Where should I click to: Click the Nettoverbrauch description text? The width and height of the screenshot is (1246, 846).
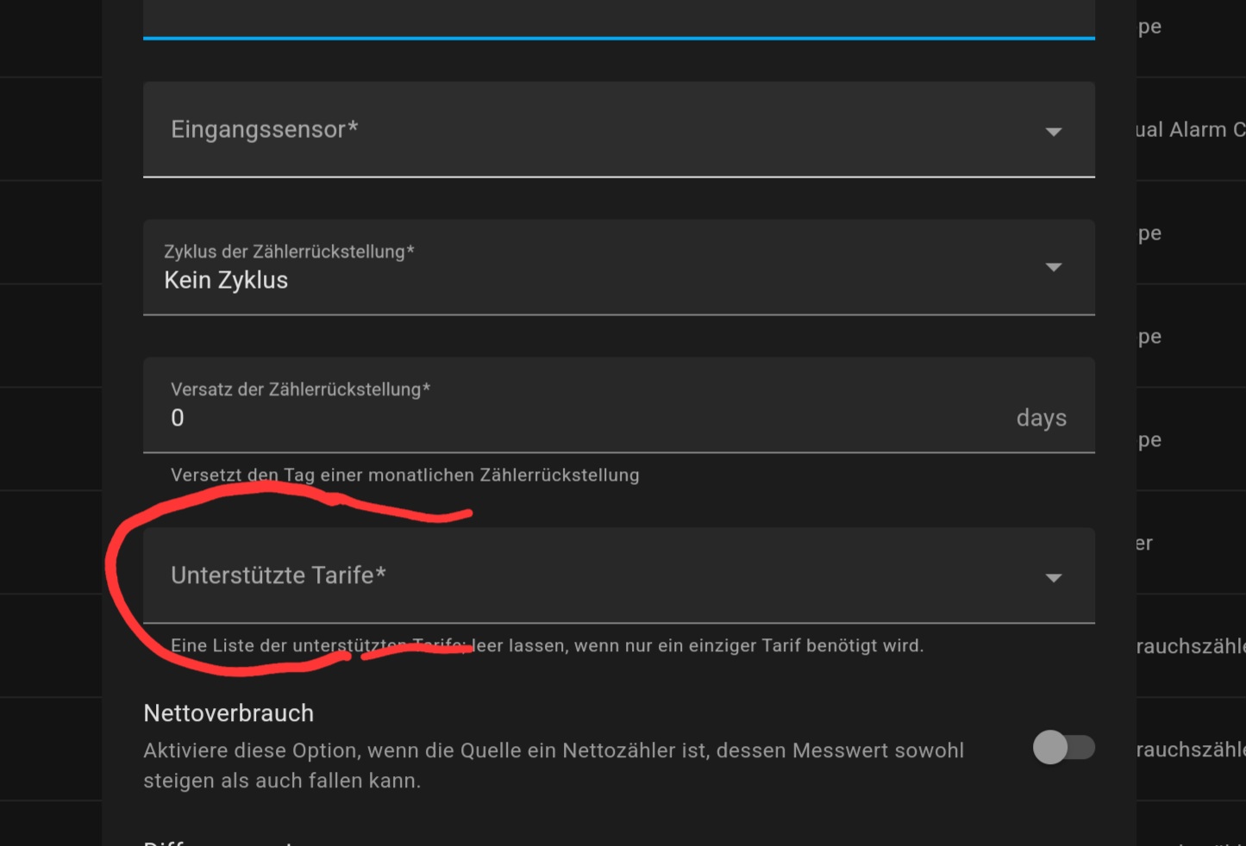tap(553, 750)
